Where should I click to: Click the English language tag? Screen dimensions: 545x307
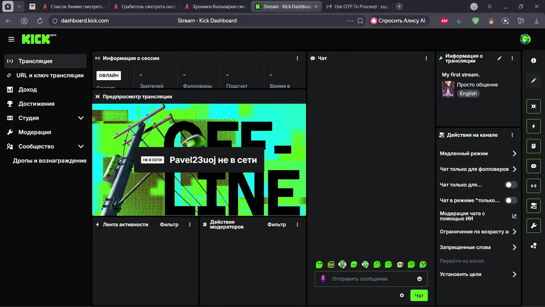point(468,93)
